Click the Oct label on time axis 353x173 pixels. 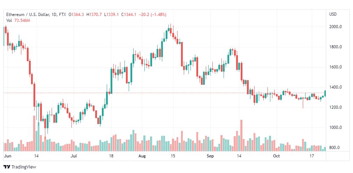coord(276,156)
